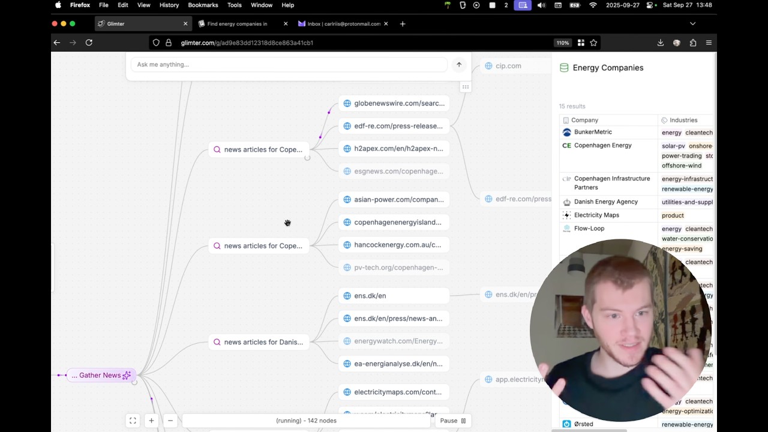Image resolution: width=768 pixels, height=432 pixels.
Task: Click the fit-to-screen icon in the canvas toolbar
Action: click(x=133, y=421)
